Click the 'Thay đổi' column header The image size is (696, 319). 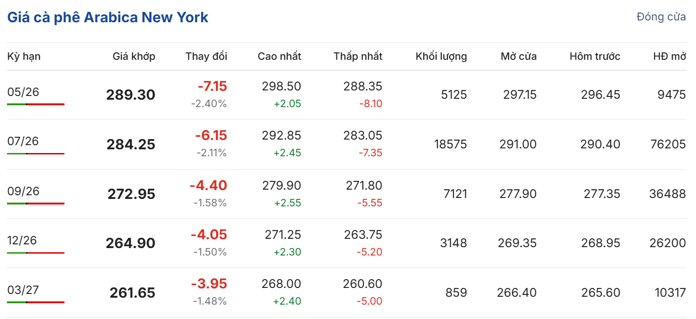(x=206, y=57)
